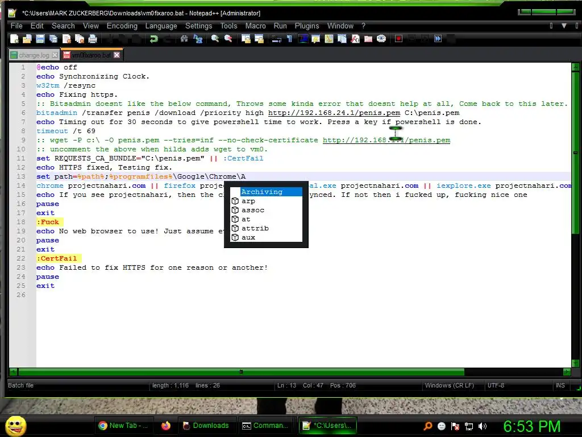Click the Close document toolbar icon
This screenshot has width=582, height=437.
pos(66,39)
